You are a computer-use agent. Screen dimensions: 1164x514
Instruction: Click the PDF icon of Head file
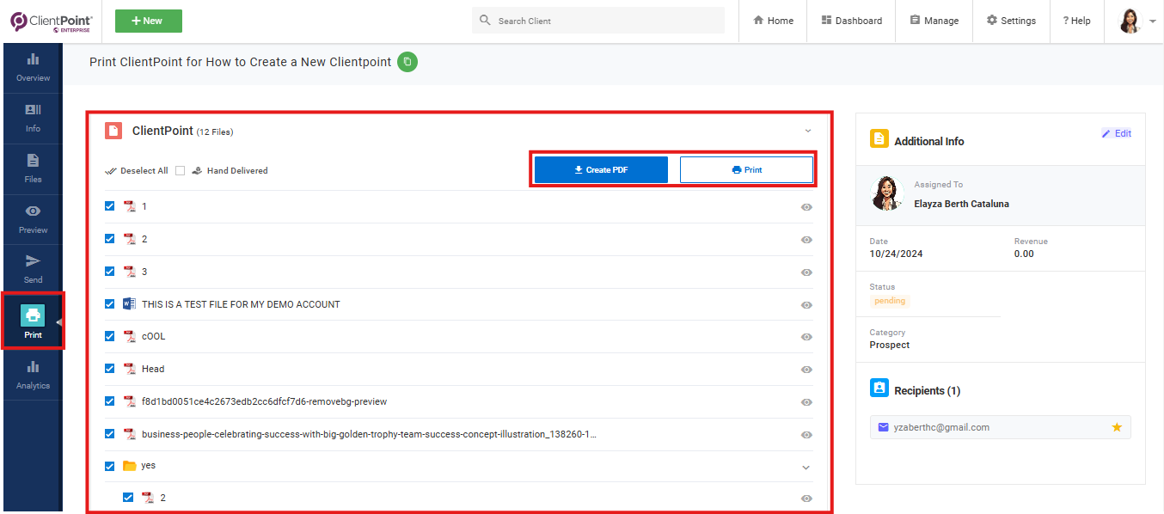pos(130,369)
